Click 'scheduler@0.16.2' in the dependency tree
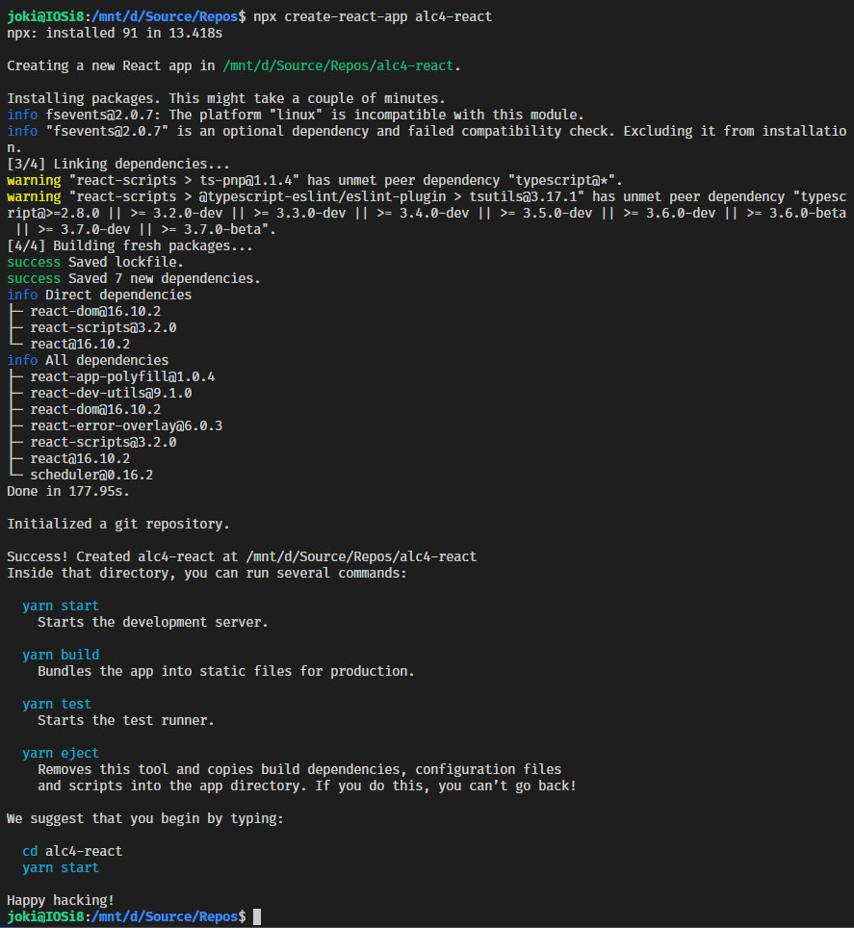The width and height of the screenshot is (854, 928). [x=91, y=476]
